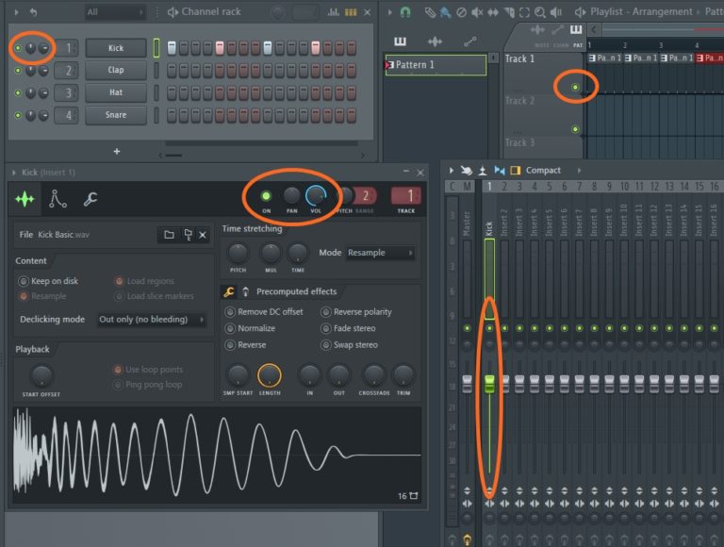This screenshot has width=724, height=547.
Task: Select the paint brush tool in Playlist
Action: point(445,12)
